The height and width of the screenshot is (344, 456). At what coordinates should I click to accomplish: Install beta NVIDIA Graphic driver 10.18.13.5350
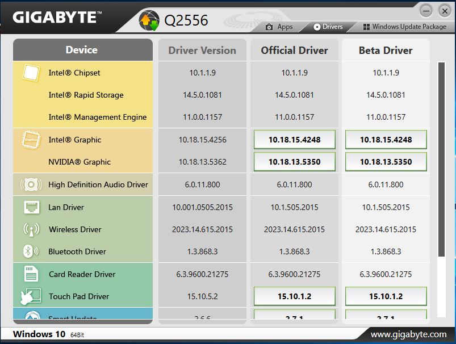click(386, 162)
